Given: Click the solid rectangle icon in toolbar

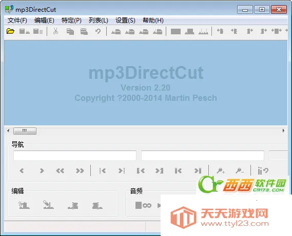Looking at the screenshot, I should [x=176, y=31].
